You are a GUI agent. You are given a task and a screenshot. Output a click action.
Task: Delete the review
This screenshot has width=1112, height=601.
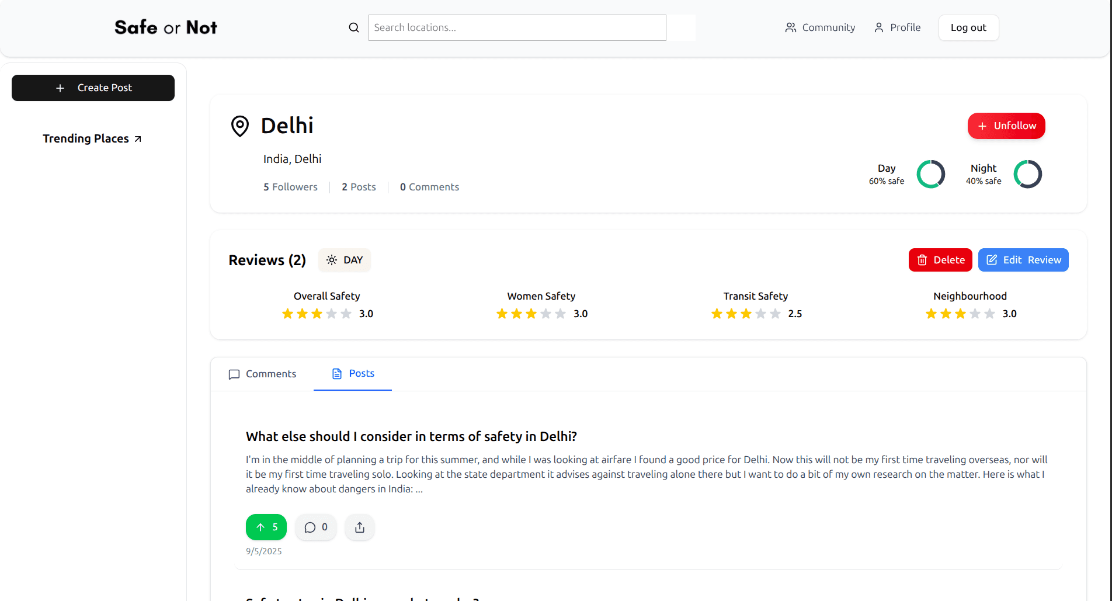pyautogui.click(x=940, y=260)
